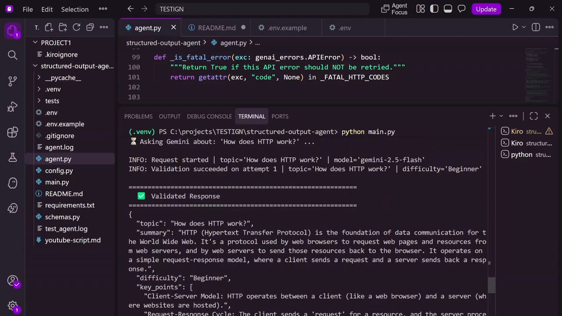Expand the __pycache__ folder
This screenshot has width=562, height=316.
coord(39,78)
